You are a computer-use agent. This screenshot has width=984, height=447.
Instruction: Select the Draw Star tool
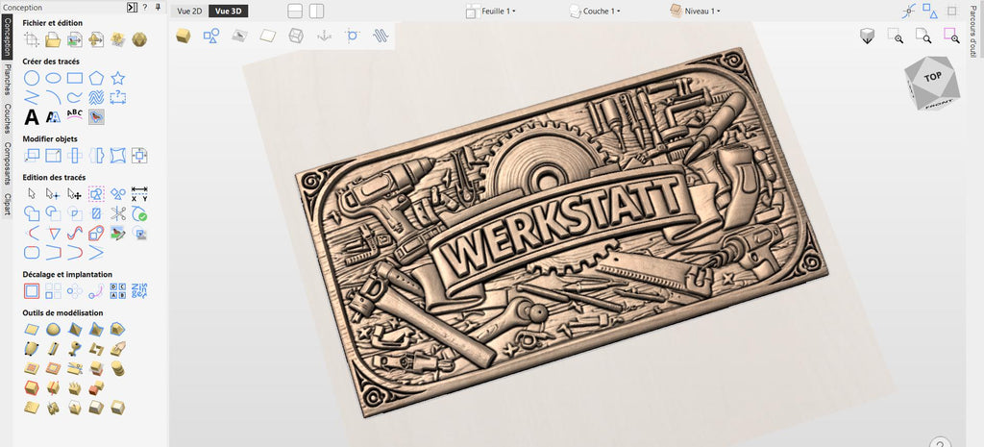[118, 79]
